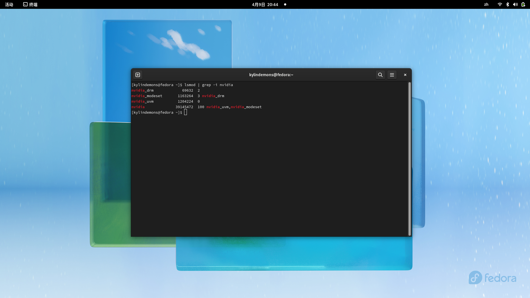Click the volume speaker icon
530x298 pixels.
515,4
